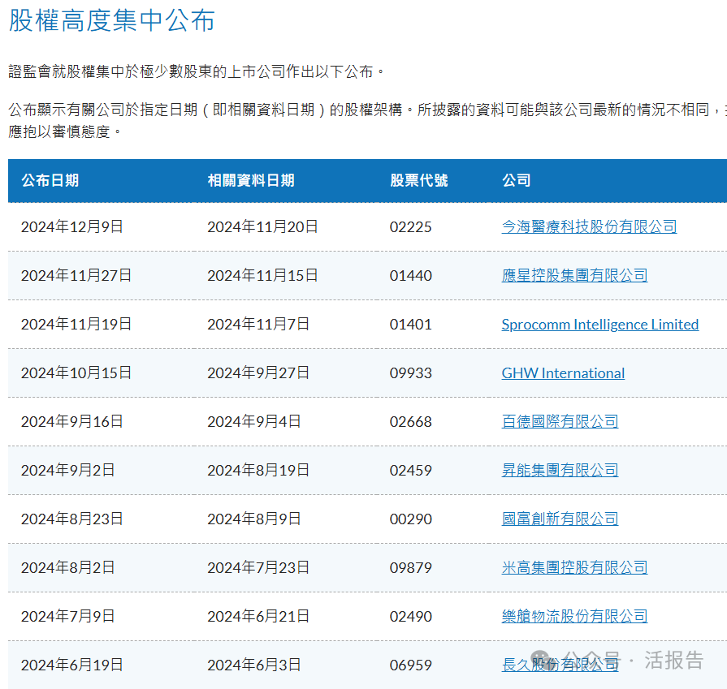Click the 股權高度集中公布 page heading
Viewport: 727px width, 689px height.
pos(112,21)
